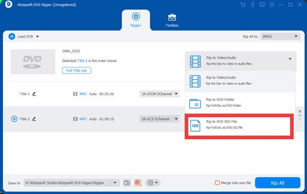This screenshot has height=194, width=307.
Task: Rename Title 2 with pencil icon
Action: tap(34, 119)
